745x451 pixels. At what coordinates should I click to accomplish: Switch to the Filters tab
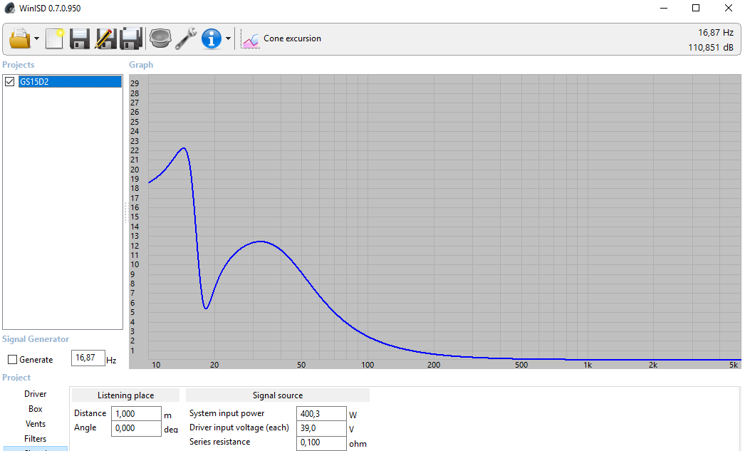(x=35, y=439)
